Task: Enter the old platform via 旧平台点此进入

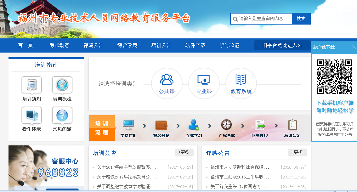Action: pos(282,45)
